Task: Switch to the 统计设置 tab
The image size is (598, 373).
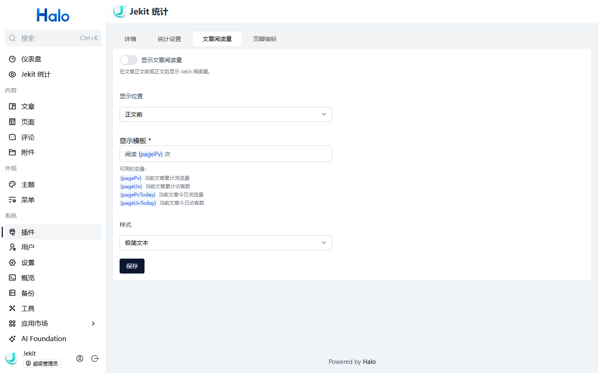Action: click(169, 39)
